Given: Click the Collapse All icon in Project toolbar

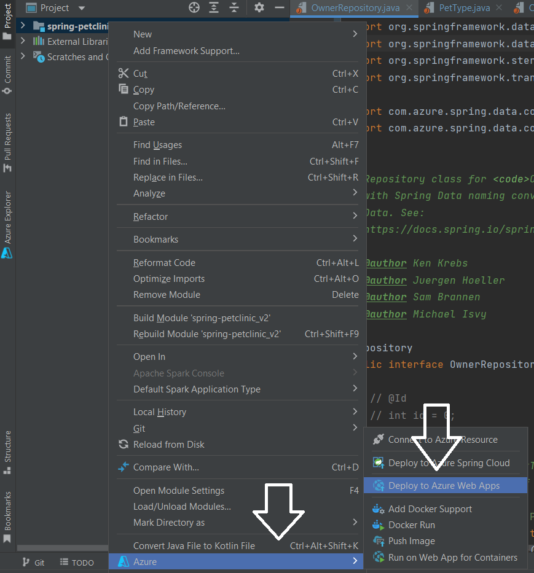Looking at the screenshot, I should (x=234, y=7).
